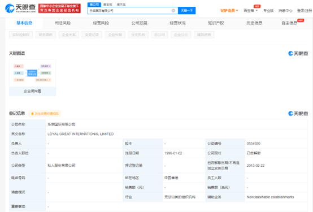The height and width of the screenshot is (212, 313).
Task: Expand the 百宝箱 dropdown menu
Action: [250, 11]
